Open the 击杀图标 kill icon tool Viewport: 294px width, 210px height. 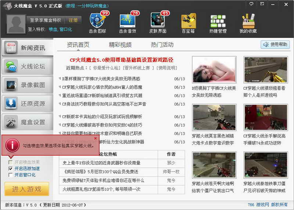[x=97, y=22]
